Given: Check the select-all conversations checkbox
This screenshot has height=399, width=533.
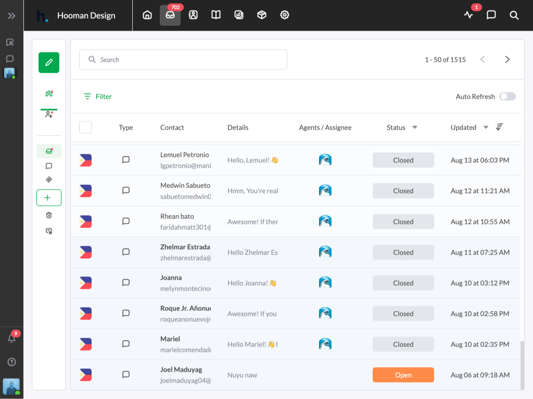Looking at the screenshot, I should pos(86,127).
